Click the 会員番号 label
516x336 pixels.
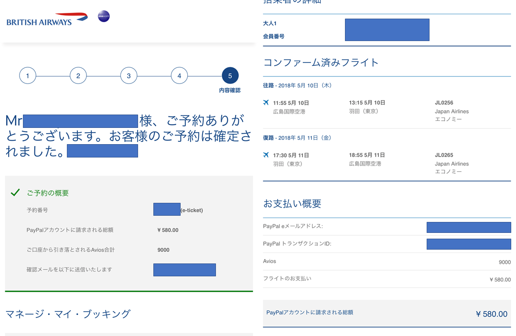(273, 36)
